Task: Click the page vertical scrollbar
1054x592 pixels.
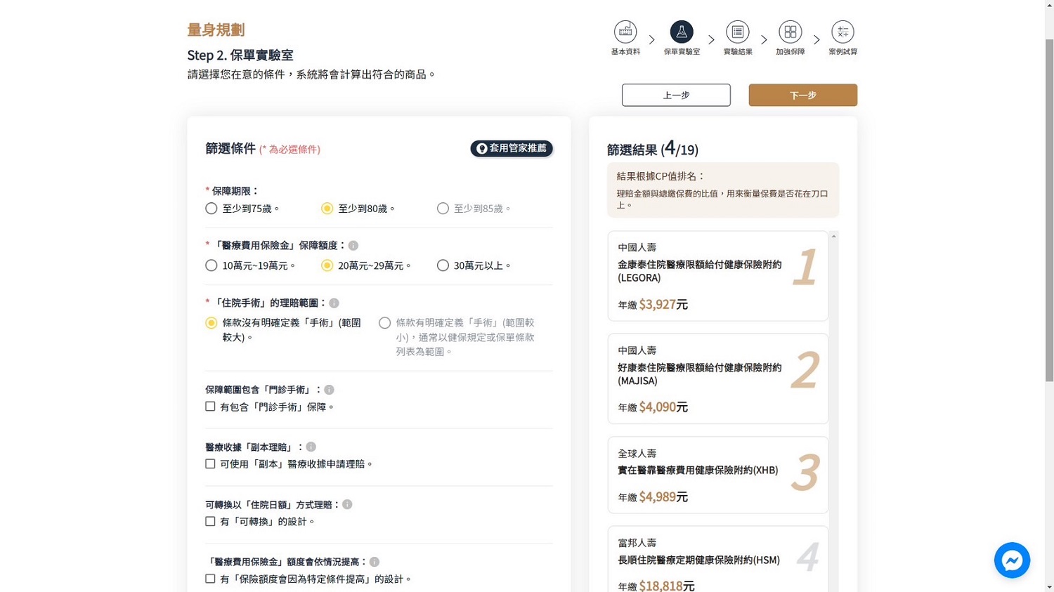Action: click(x=1049, y=211)
